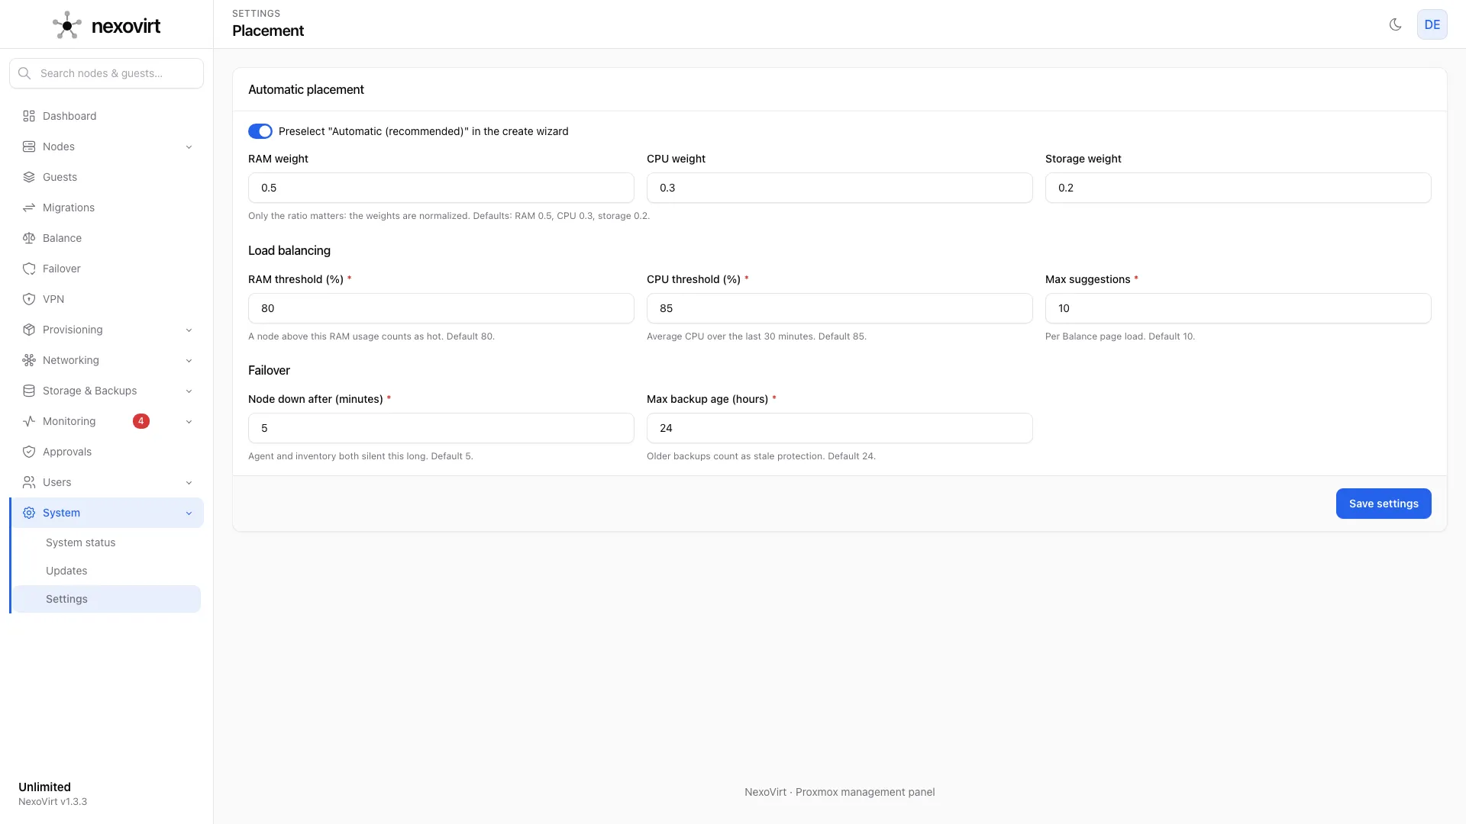Click the Guests layers icon
The width and height of the screenshot is (1466, 824).
[x=29, y=177]
